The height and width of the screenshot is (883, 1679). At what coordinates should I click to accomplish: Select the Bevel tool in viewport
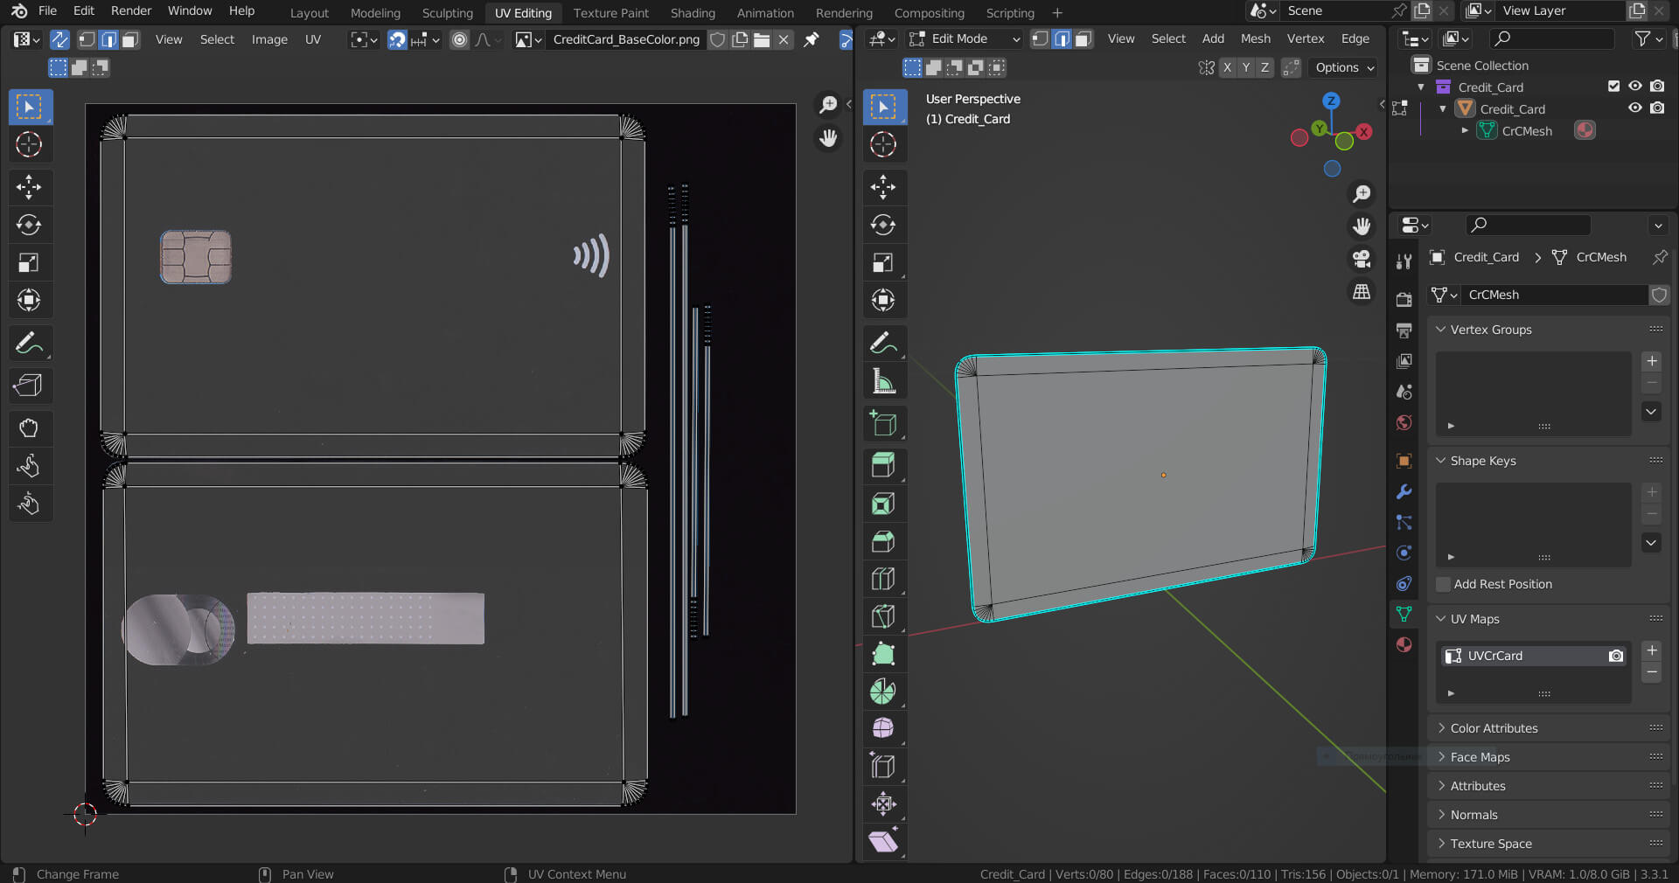(x=883, y=541)
